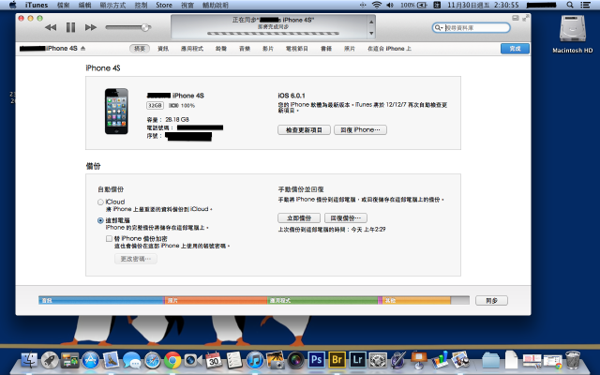The width and height of the screenshot is (600, 375).
Task: Switch to the 鈴聲 tab
Action: point(221,49)
